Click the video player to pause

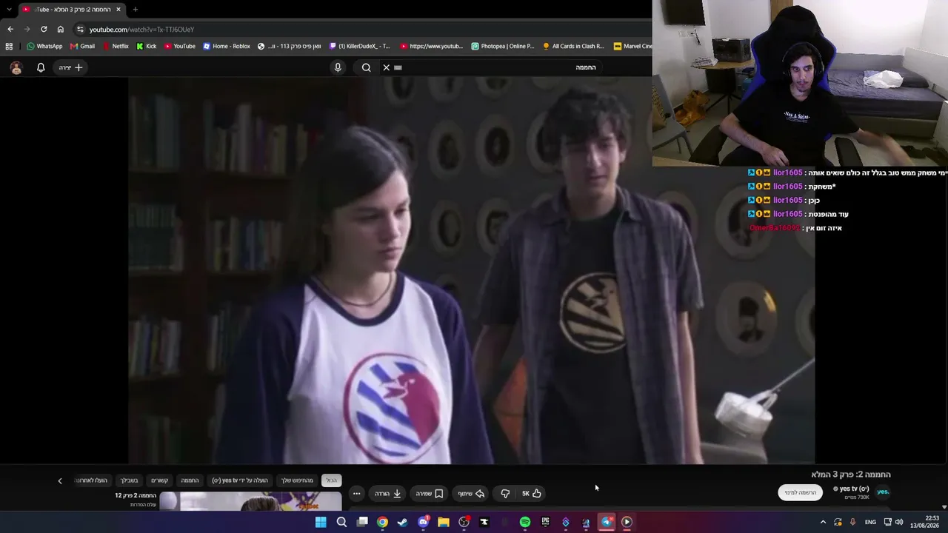click(472, 270)
